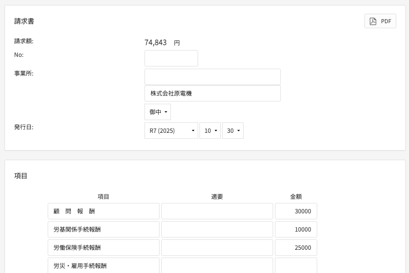Click the 摘要 field for the 労災・雇用手続報酬 row
The image size is (409, 273).
[x=217, y=266]
